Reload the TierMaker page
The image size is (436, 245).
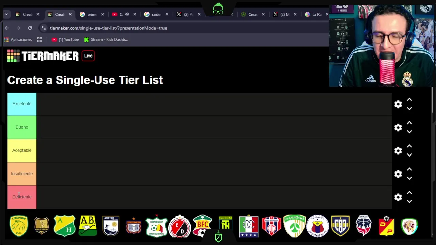[x=30, y=28]
